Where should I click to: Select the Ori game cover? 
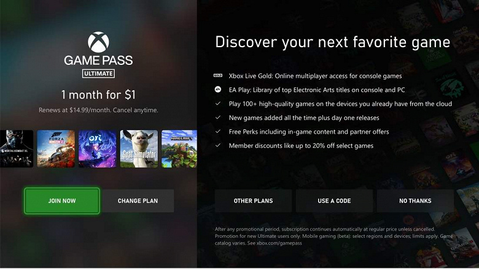pyautogui.click(x=98, y=149)
